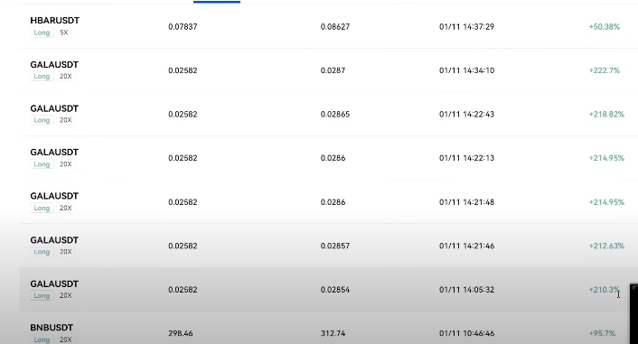Viewport: 638px width, 344px height.
Task: Select the active tab with blue underline
Action: (x=217, y=2)
